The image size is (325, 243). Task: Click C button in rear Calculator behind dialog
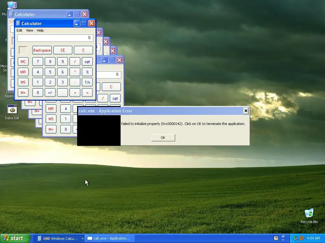(111, 87)
